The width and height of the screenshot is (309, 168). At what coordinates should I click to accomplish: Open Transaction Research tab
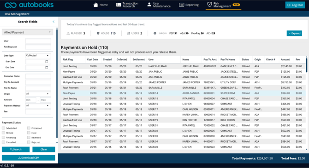tap(127, 5)
